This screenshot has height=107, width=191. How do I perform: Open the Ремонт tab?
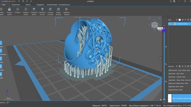point(28,5)
